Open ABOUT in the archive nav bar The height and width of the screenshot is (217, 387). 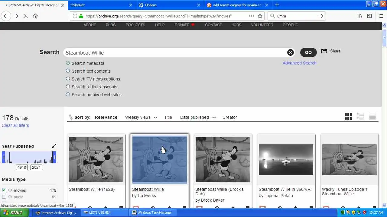click(90, 25)
